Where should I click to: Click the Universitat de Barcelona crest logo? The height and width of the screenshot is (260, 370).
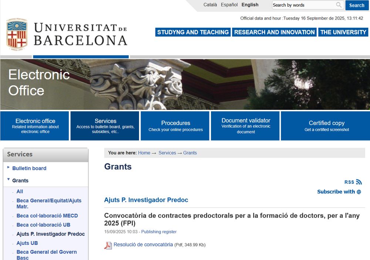tap(17, 34)
